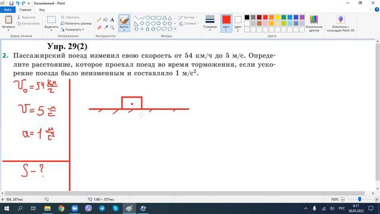Pick the black color swatch
This screenshot has height=214, width=380.
[247, 17]
